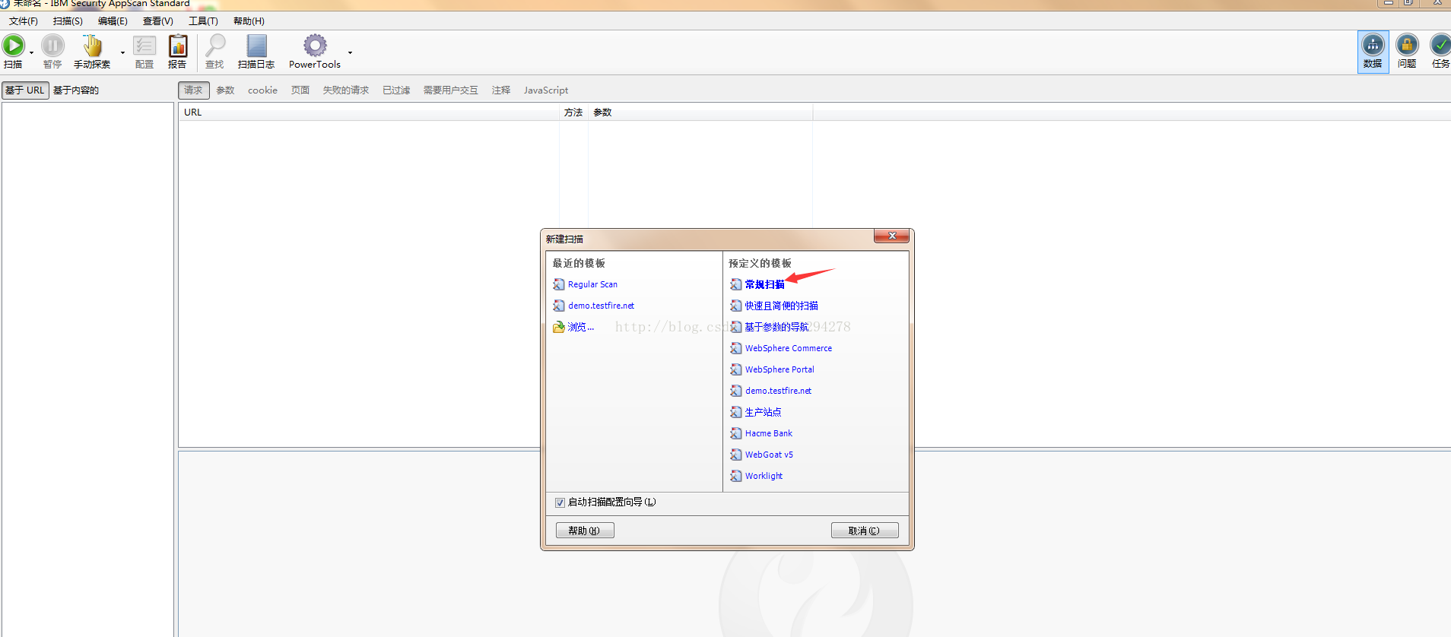Click 浏览... to browse templates
The width and height of the screenshot is (1451, 637).
(x=581, y=327)
